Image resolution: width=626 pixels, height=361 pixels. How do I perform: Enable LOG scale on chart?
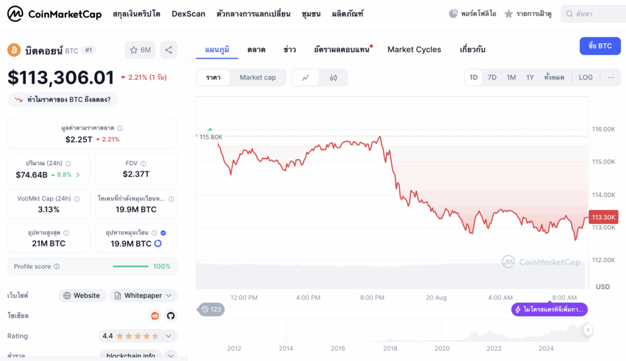(x=586, y=78)
